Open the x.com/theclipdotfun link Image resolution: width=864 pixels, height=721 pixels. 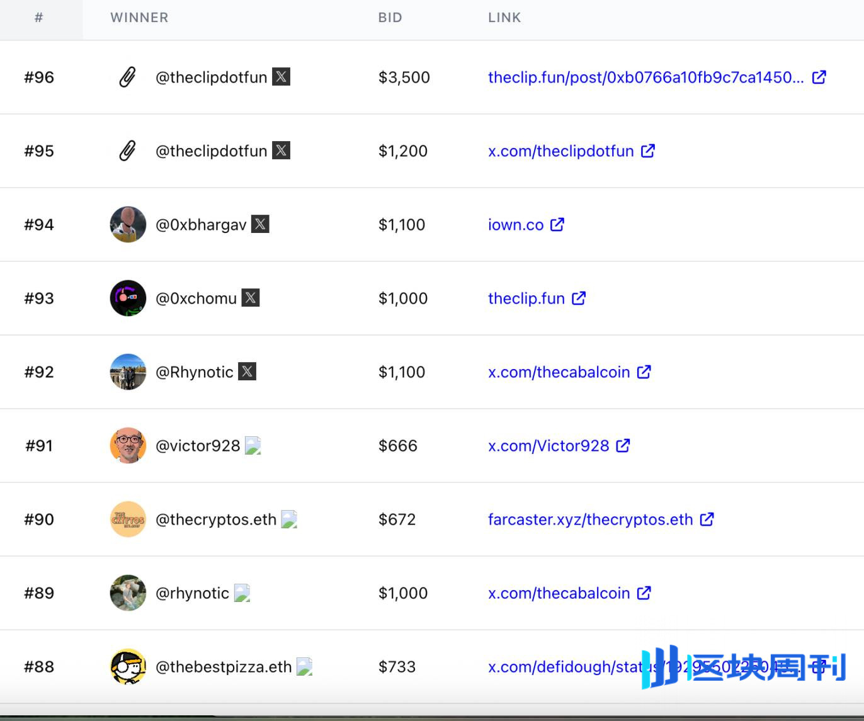[560, 151]
